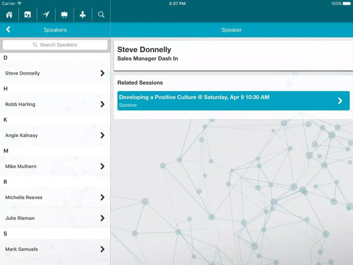Select Steve Donnelly in speakers list
353x265 pixels.
[55, 73]
